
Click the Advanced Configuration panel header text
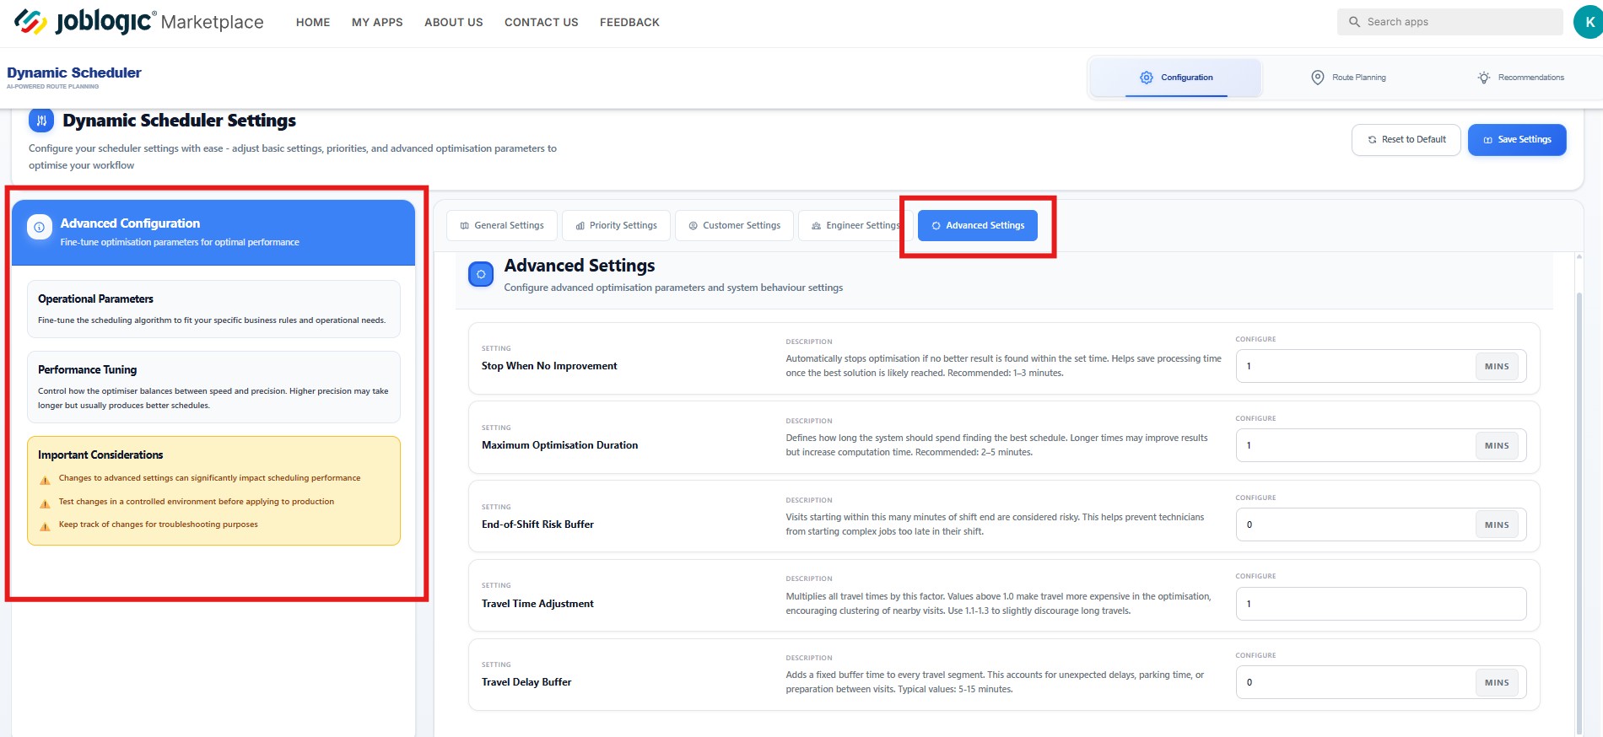(130, 223)
